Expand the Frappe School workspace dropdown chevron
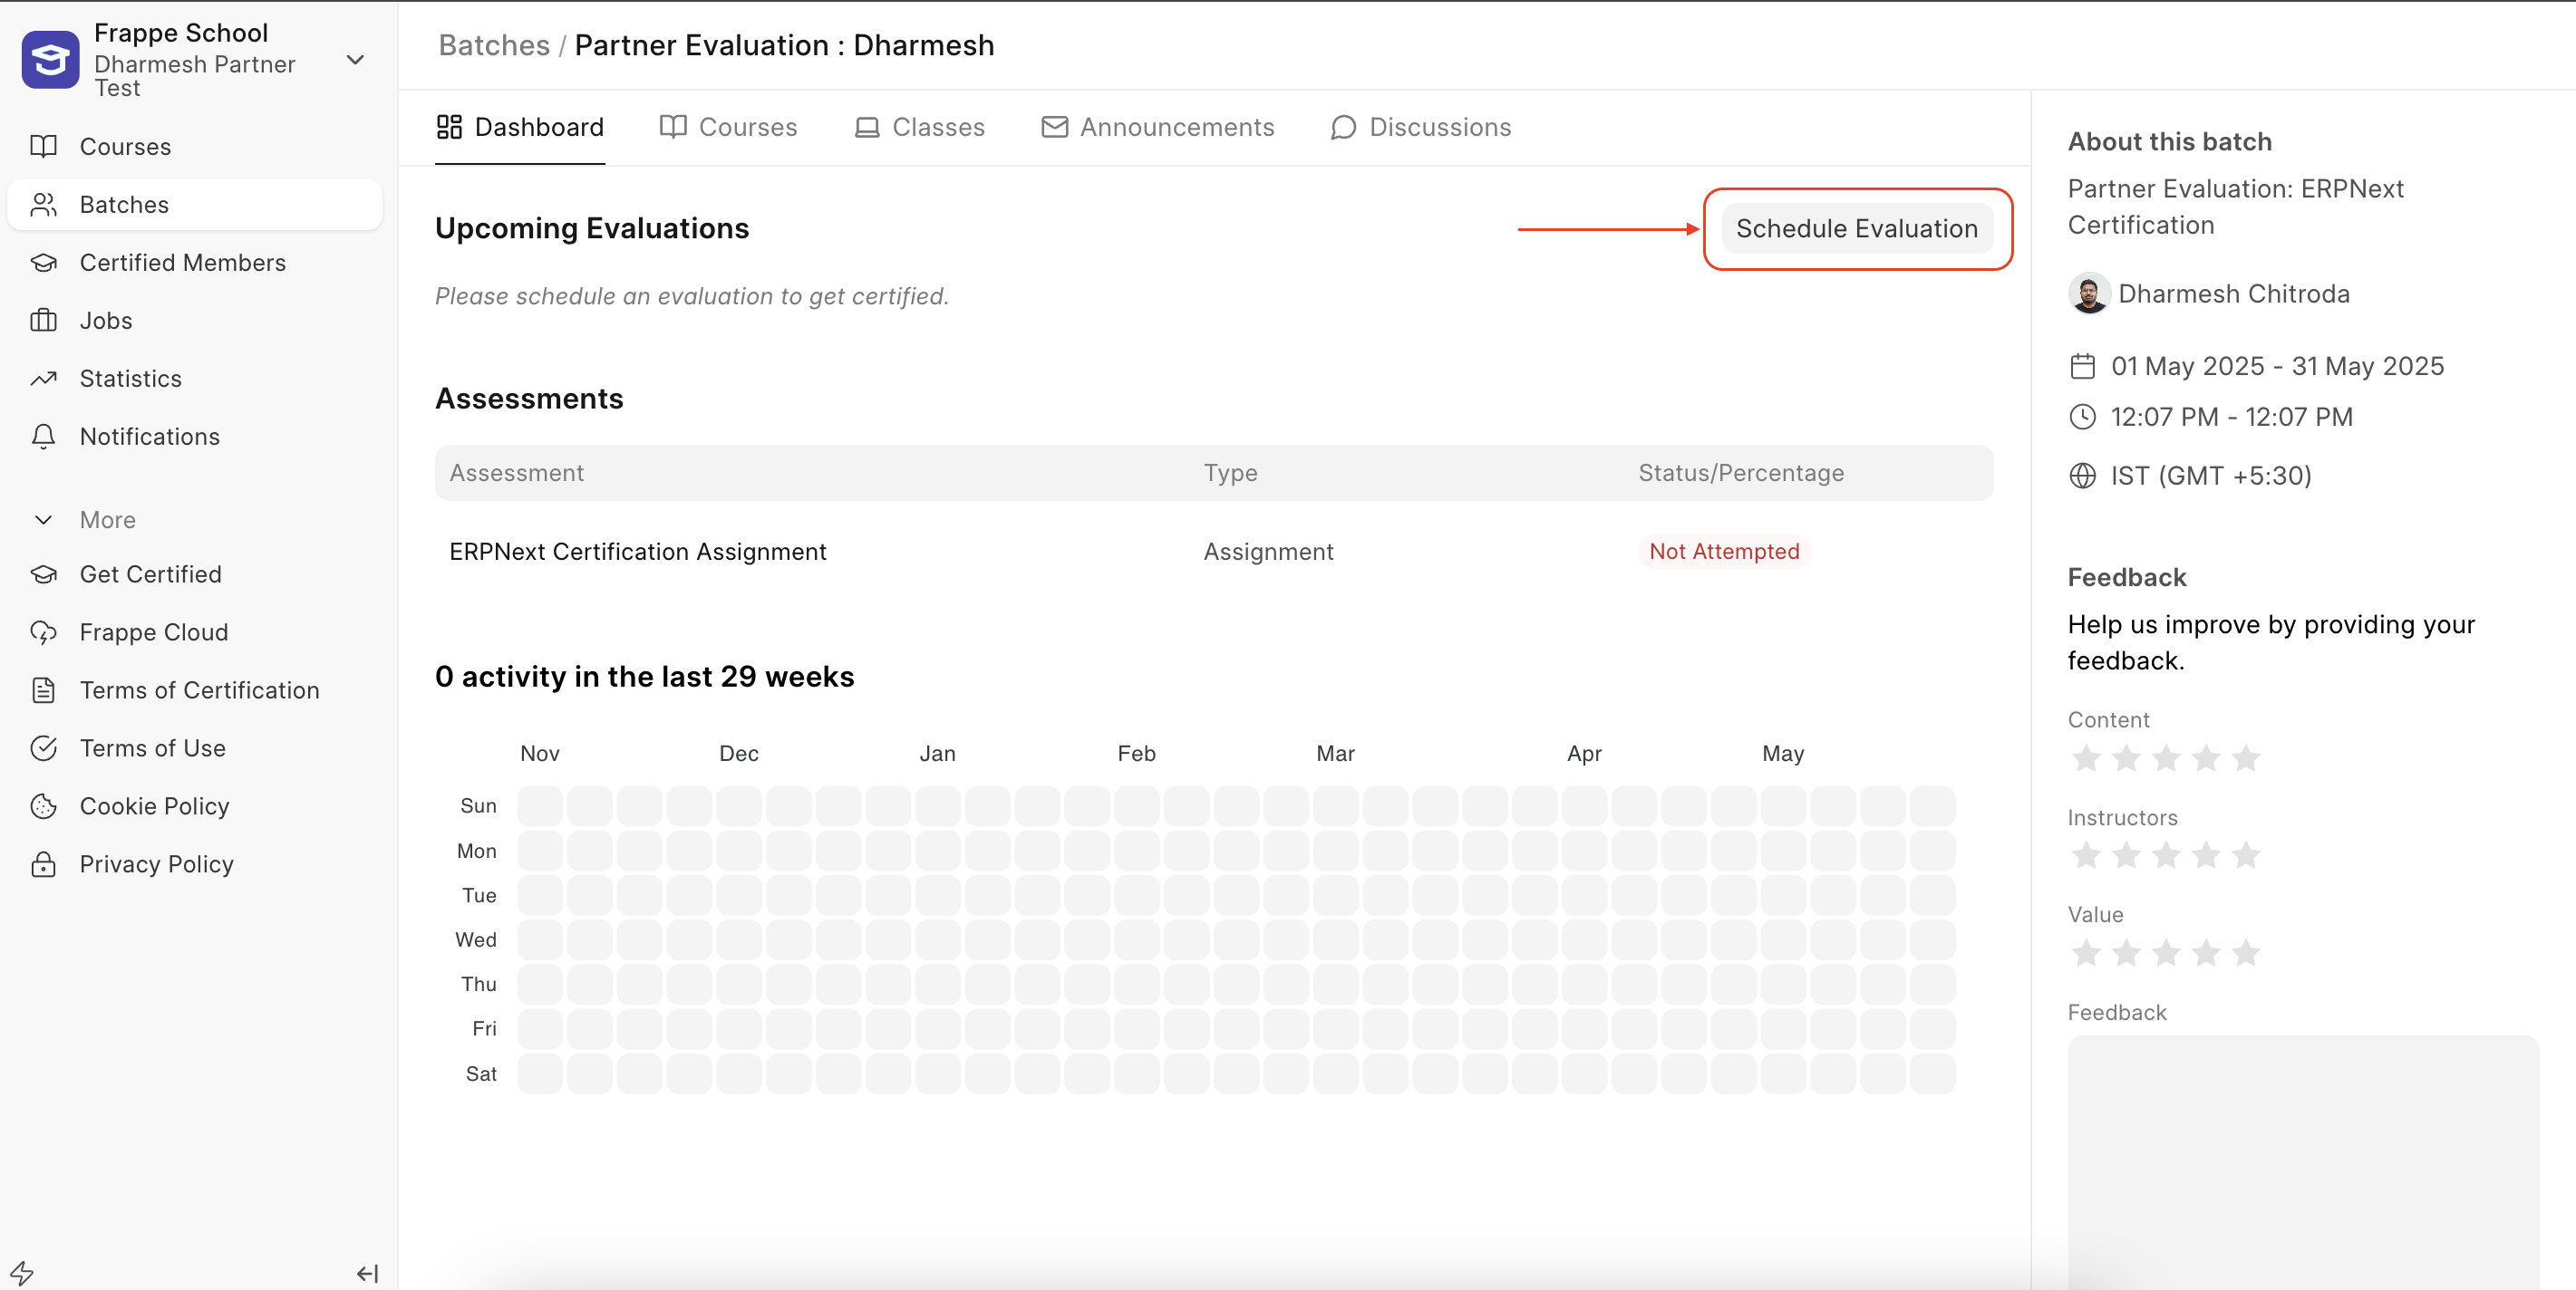 [x=355, y=60]
